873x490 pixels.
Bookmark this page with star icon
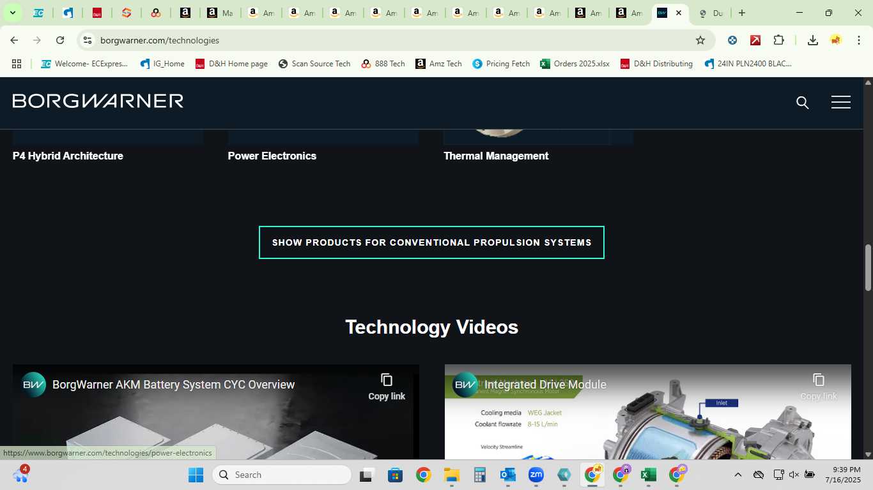pyautogui.click(x=700, y=40)
